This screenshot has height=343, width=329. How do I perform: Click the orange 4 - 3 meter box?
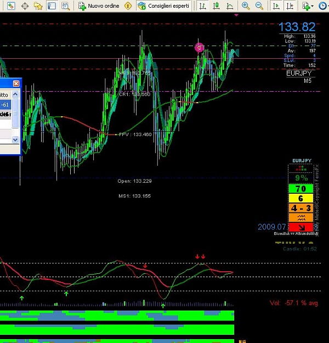point(301,208)
